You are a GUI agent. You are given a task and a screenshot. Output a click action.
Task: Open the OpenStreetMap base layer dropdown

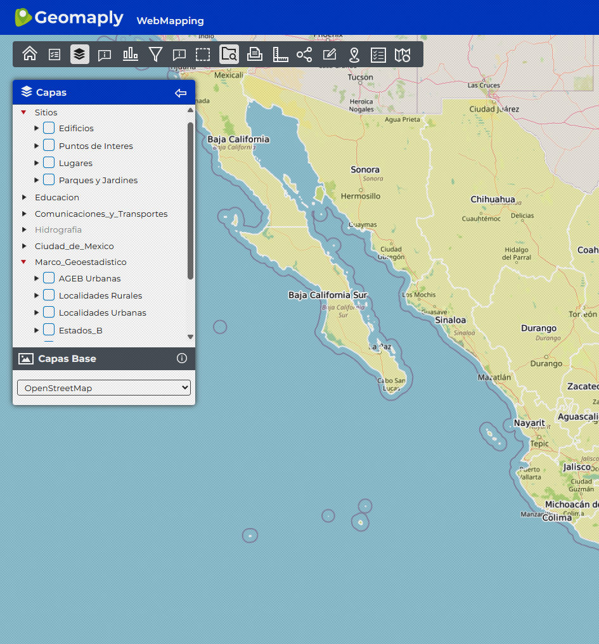tap(104, 388)
